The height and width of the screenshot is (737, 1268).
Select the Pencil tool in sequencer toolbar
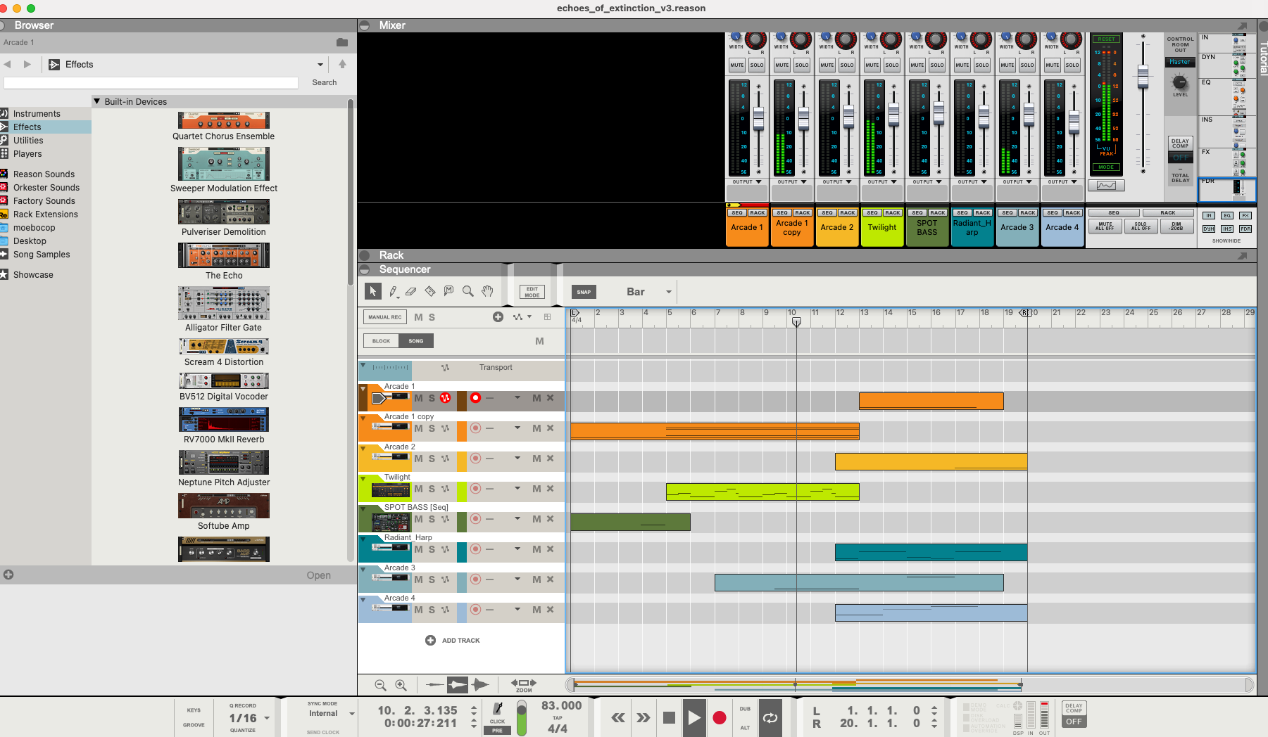pos(393,292)
